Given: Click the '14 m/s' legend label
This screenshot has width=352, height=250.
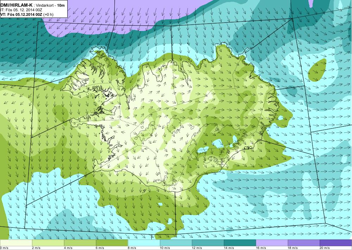Looking at the screenshot, I should (x=229, y=248).
